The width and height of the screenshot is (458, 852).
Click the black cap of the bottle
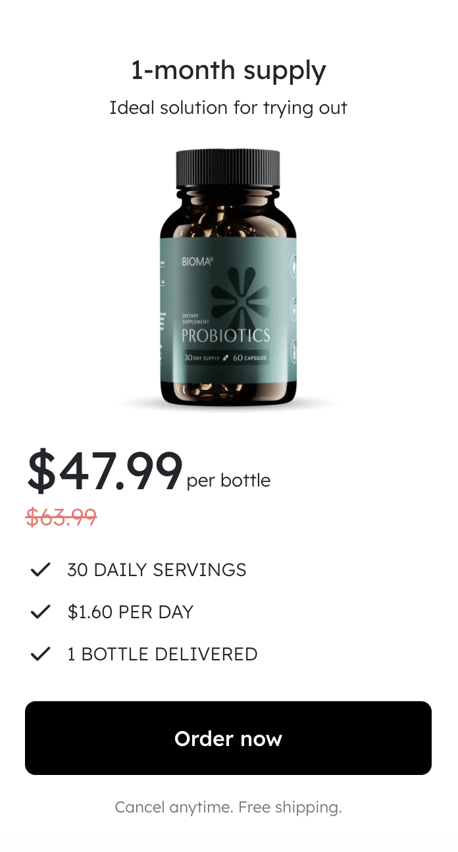[x=228, y=168]
